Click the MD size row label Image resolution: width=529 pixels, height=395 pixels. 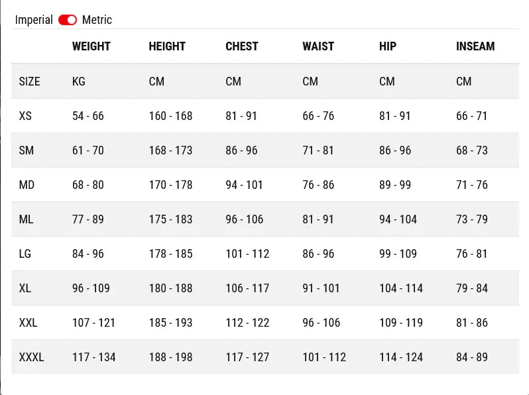click(27, 185)
